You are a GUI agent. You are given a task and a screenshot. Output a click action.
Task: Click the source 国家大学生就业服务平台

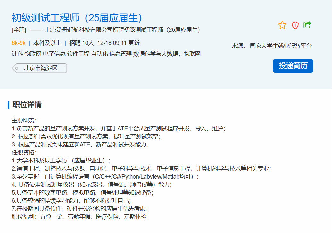280,46
